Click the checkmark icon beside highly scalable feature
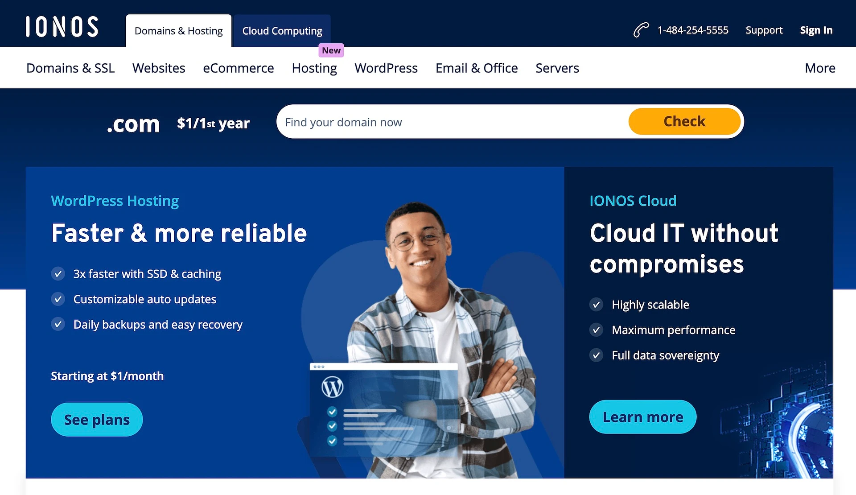Screen dimensions: 856x495 597,305
